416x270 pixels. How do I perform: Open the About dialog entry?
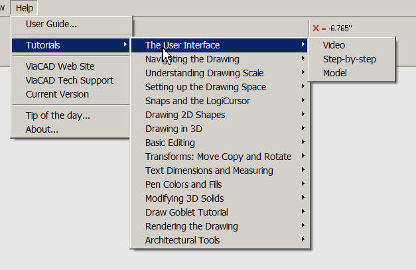[x=42, y=129]
